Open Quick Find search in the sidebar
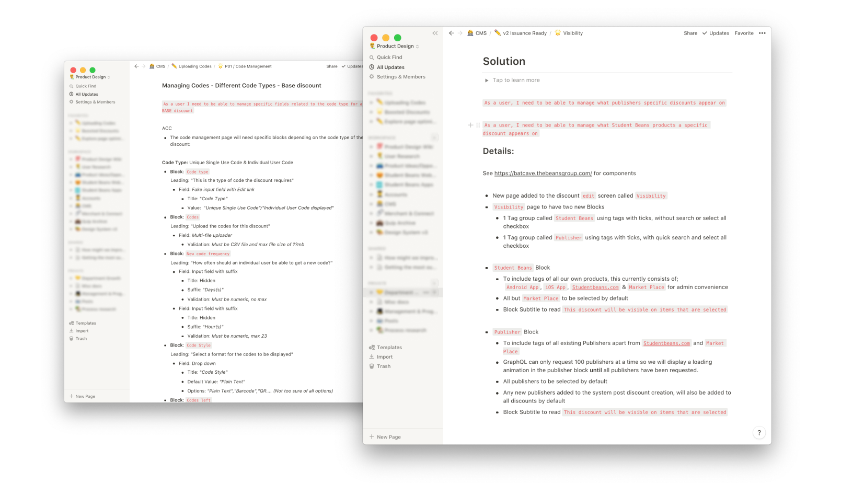Screen dimensions: 841x483 [x=389, y=57]
